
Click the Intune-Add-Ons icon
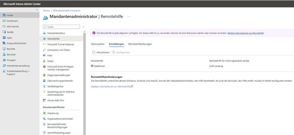[x=44, y=101]
